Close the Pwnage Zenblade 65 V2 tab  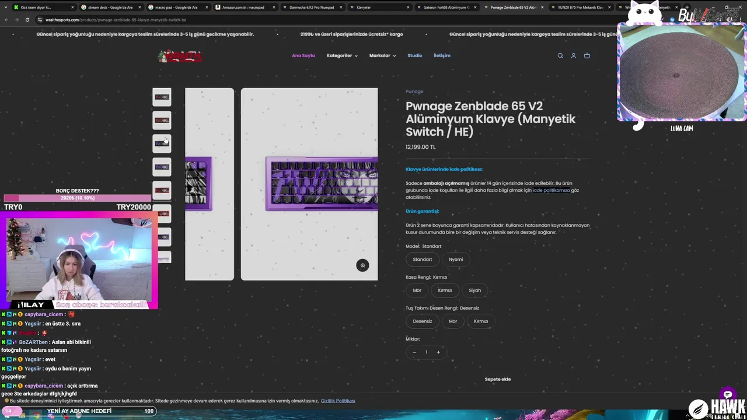[542, 8]
